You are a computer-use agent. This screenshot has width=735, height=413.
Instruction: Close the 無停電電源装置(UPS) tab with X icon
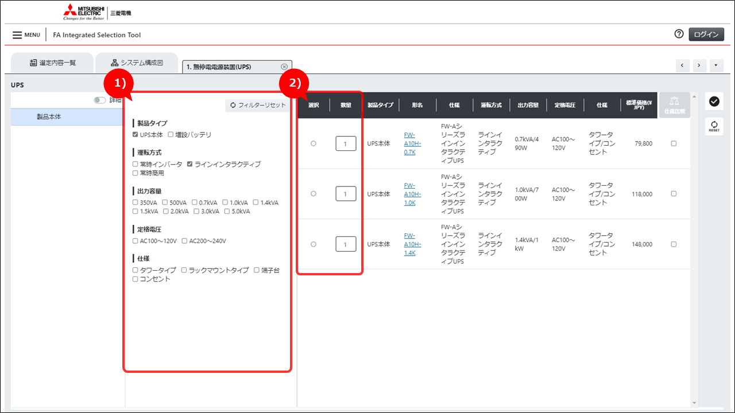click(284, 67)
